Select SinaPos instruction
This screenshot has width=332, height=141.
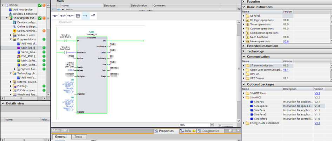(x=259, y=101)
